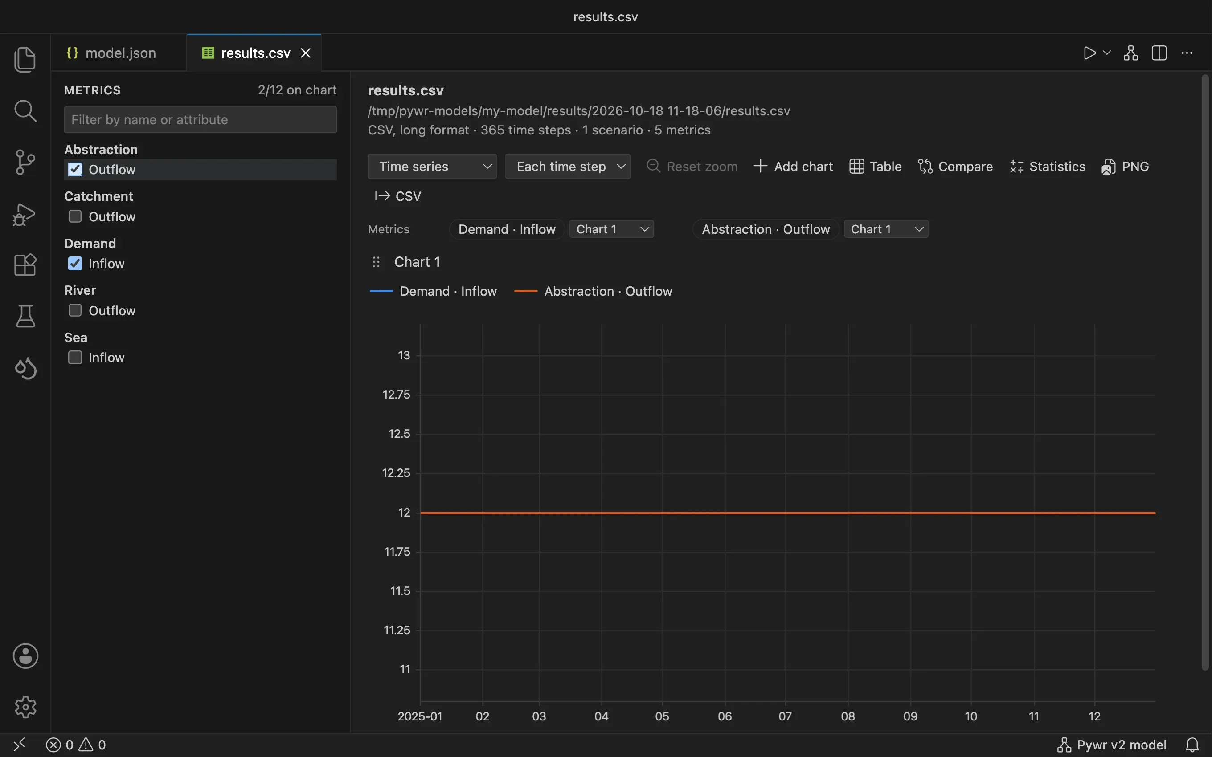1212x757 pixels.
Task: Open the water-drop Pywr view icon
Action: [x=25, y=369]
